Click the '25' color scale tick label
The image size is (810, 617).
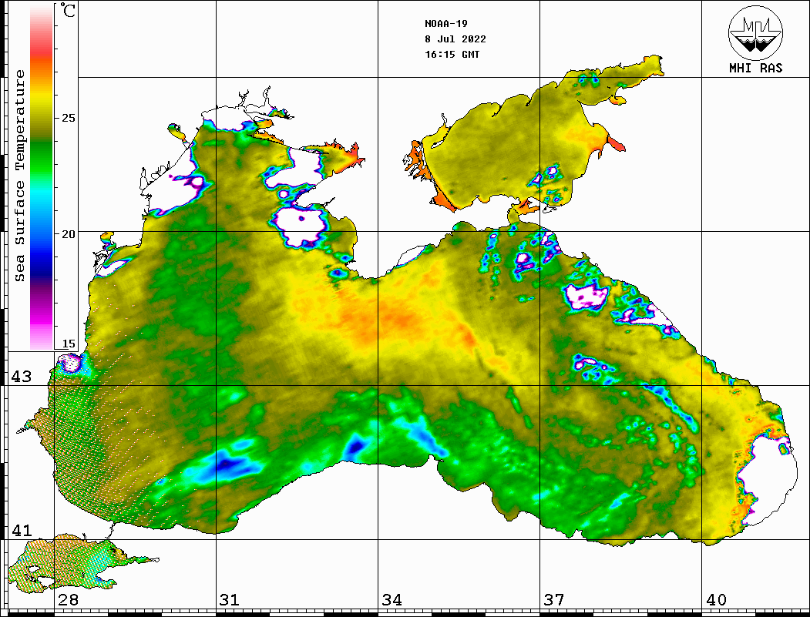(68, 118)
